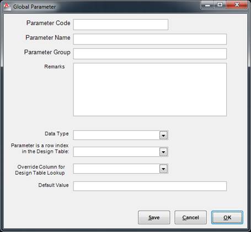Click the Cancel button
The width and height of the screenshot is (251, 232).
coord(190,217)
